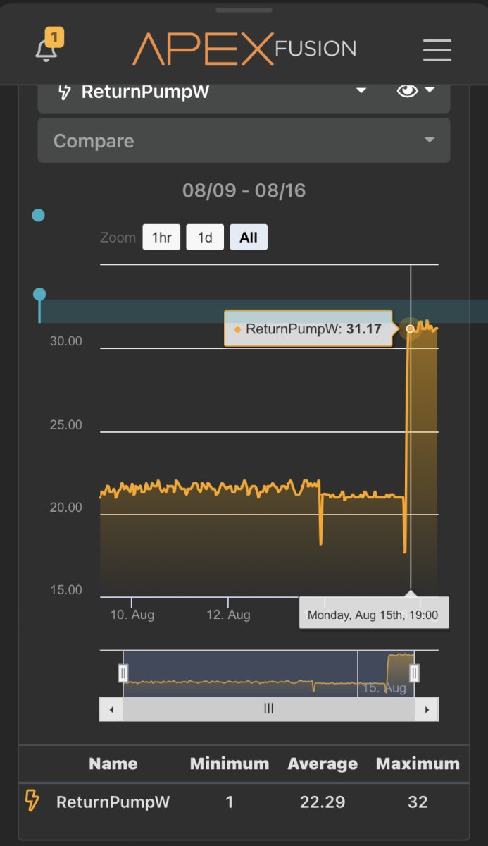Click the left navigator range handle
Viewport: 488px width, 846px height.
tap(123, 673)
